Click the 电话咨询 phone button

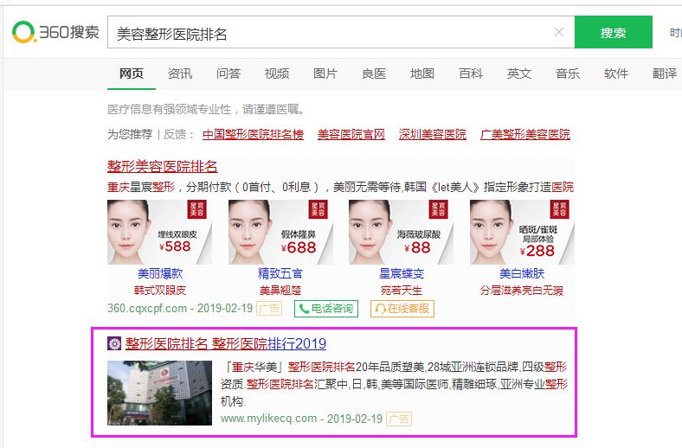326,309
